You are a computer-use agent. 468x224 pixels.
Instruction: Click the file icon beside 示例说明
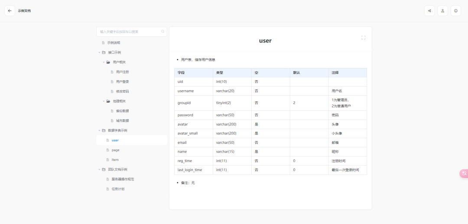pos(103,43)
